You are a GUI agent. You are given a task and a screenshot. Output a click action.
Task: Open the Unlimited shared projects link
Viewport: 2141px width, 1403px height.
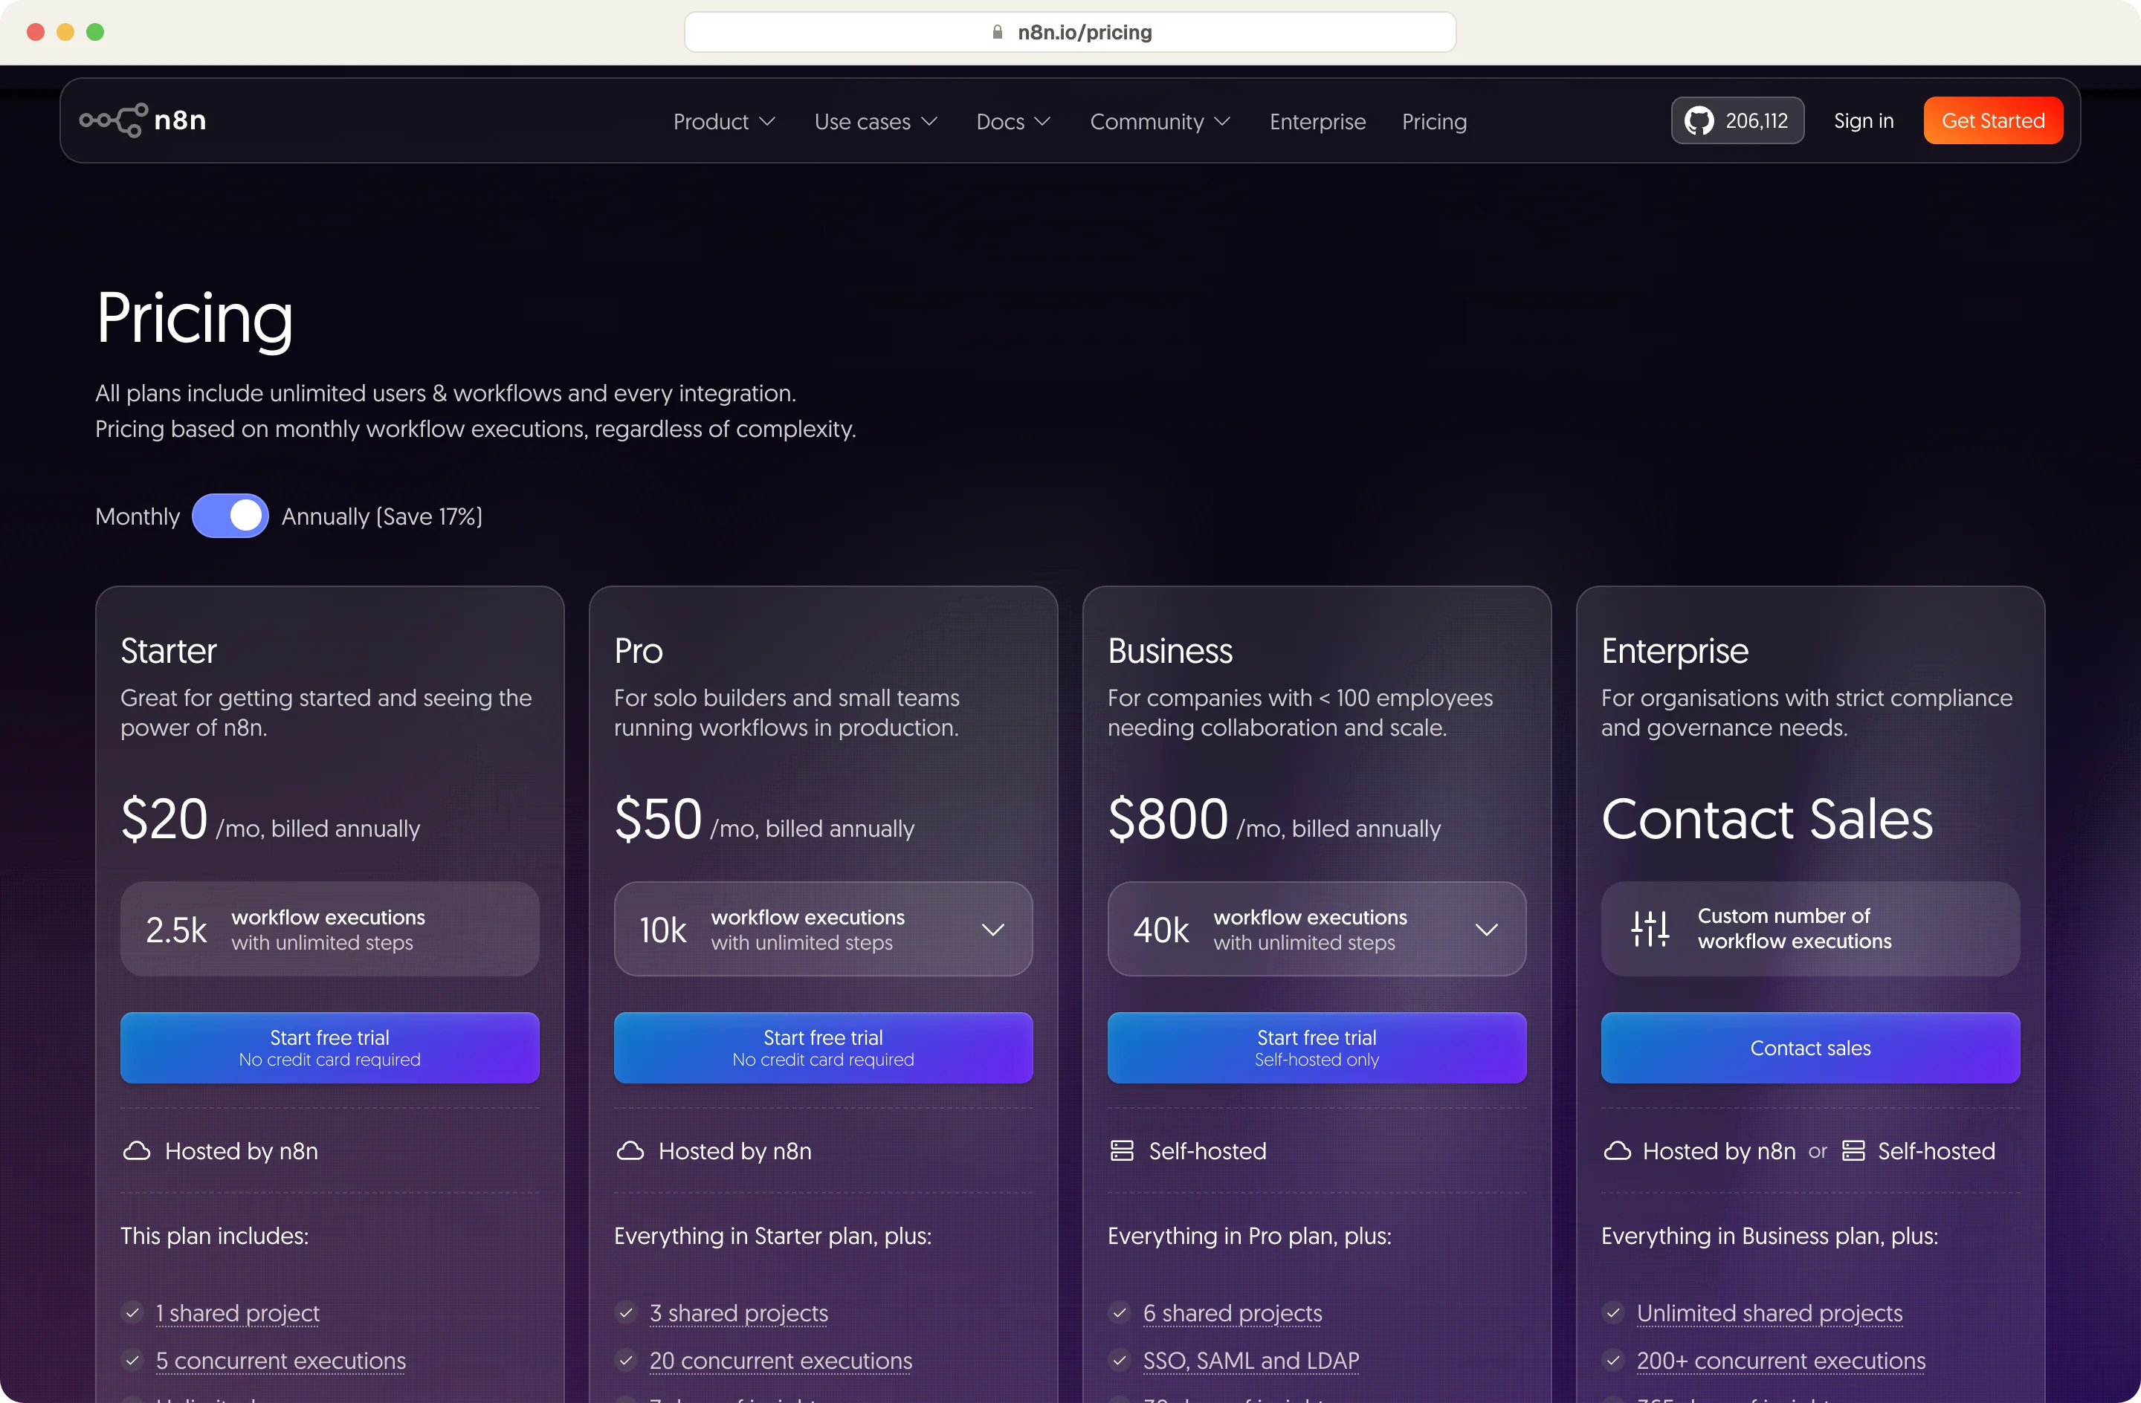pyautogui.click(x=1769, y=1313)
